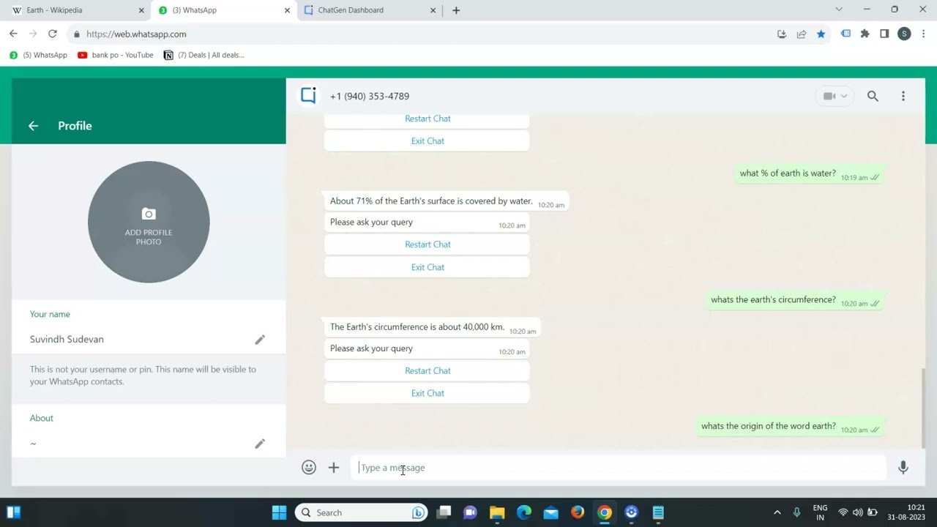Edit your name with pencil icon

(x=260, y=340)
